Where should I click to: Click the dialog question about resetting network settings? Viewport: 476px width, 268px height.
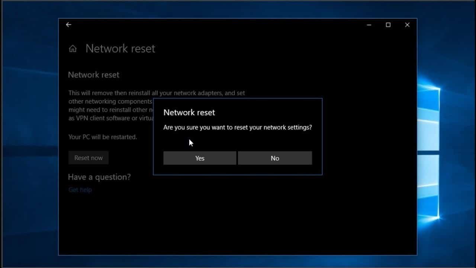pos(238,127)
